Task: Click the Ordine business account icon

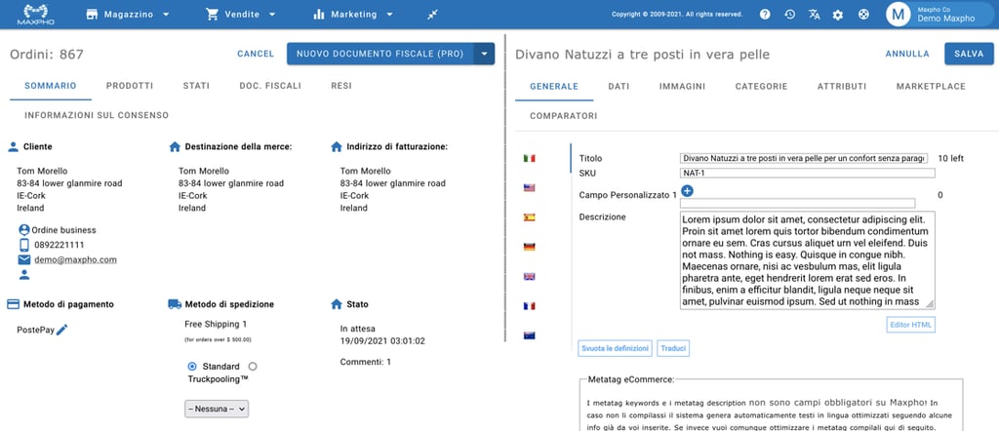Action: click(24, 230)
